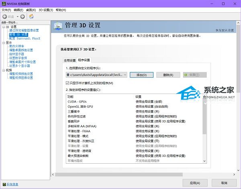
Task: Click the home icon in the toolbar
Action: pyautogui.click(x=31, y=16)
